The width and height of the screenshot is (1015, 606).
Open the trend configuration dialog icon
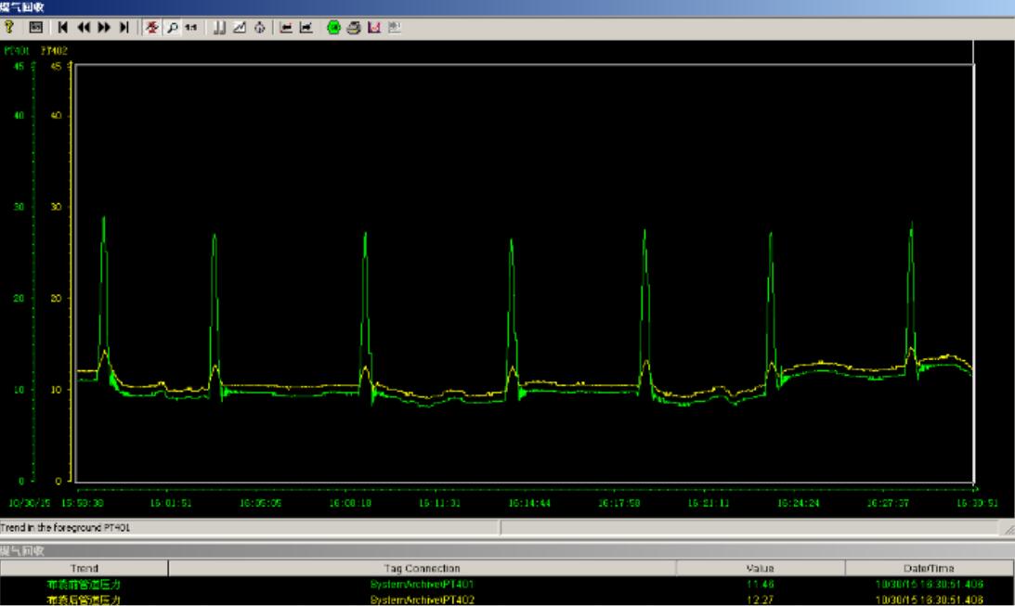click(x=34, y=28)
